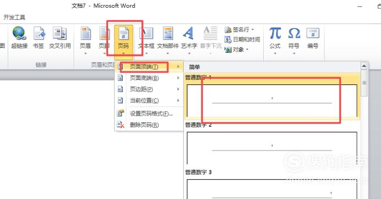Expand the Symbol (符号) dropdown arrow
Screen dimensions: 381x199
[x=294, y=53]
